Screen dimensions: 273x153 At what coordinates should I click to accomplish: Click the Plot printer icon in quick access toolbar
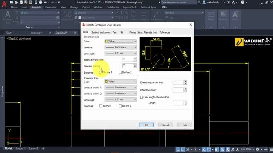point(41,2)
